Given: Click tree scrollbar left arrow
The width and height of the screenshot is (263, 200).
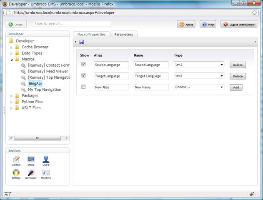Looking at the screenshot, I should 11,138.
